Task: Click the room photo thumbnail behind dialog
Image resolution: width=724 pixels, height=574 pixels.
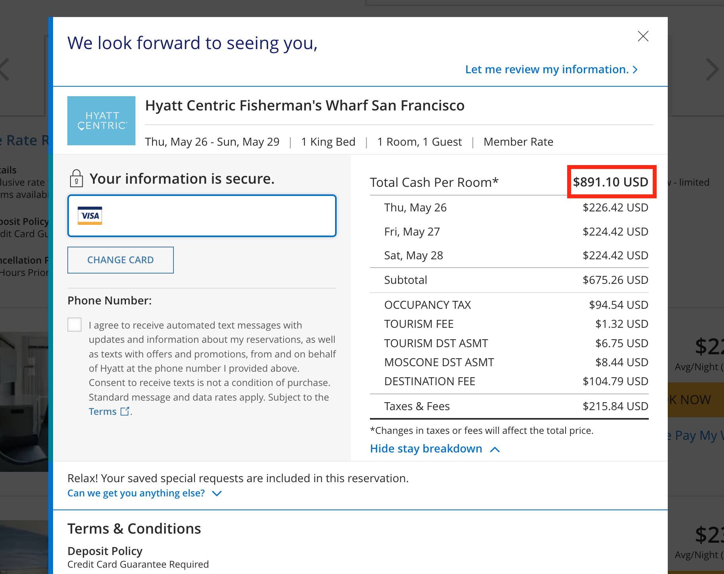Action: pyautogui.click(x=24, y=402)
